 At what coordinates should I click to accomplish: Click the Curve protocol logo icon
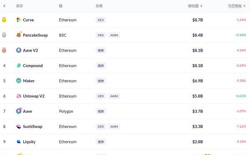coord(18,20)
